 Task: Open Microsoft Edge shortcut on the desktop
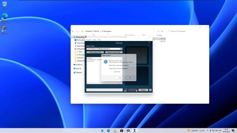tap(5, 18)
